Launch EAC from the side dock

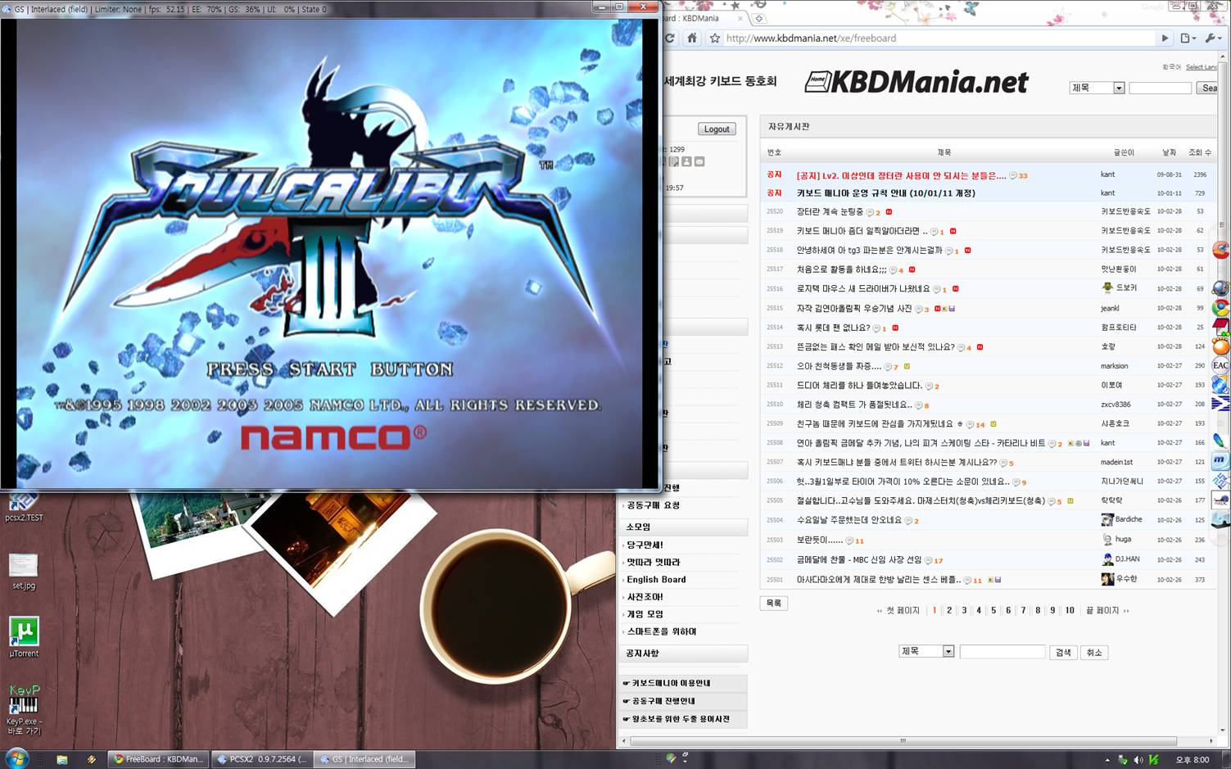pyautogui.click(x=1220, y=365)
